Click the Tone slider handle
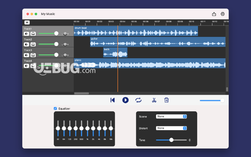This screenshot has width=251, height=157. 171,140
